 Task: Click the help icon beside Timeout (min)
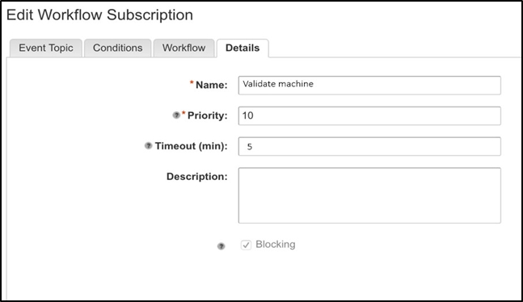(x=148, y=145)
